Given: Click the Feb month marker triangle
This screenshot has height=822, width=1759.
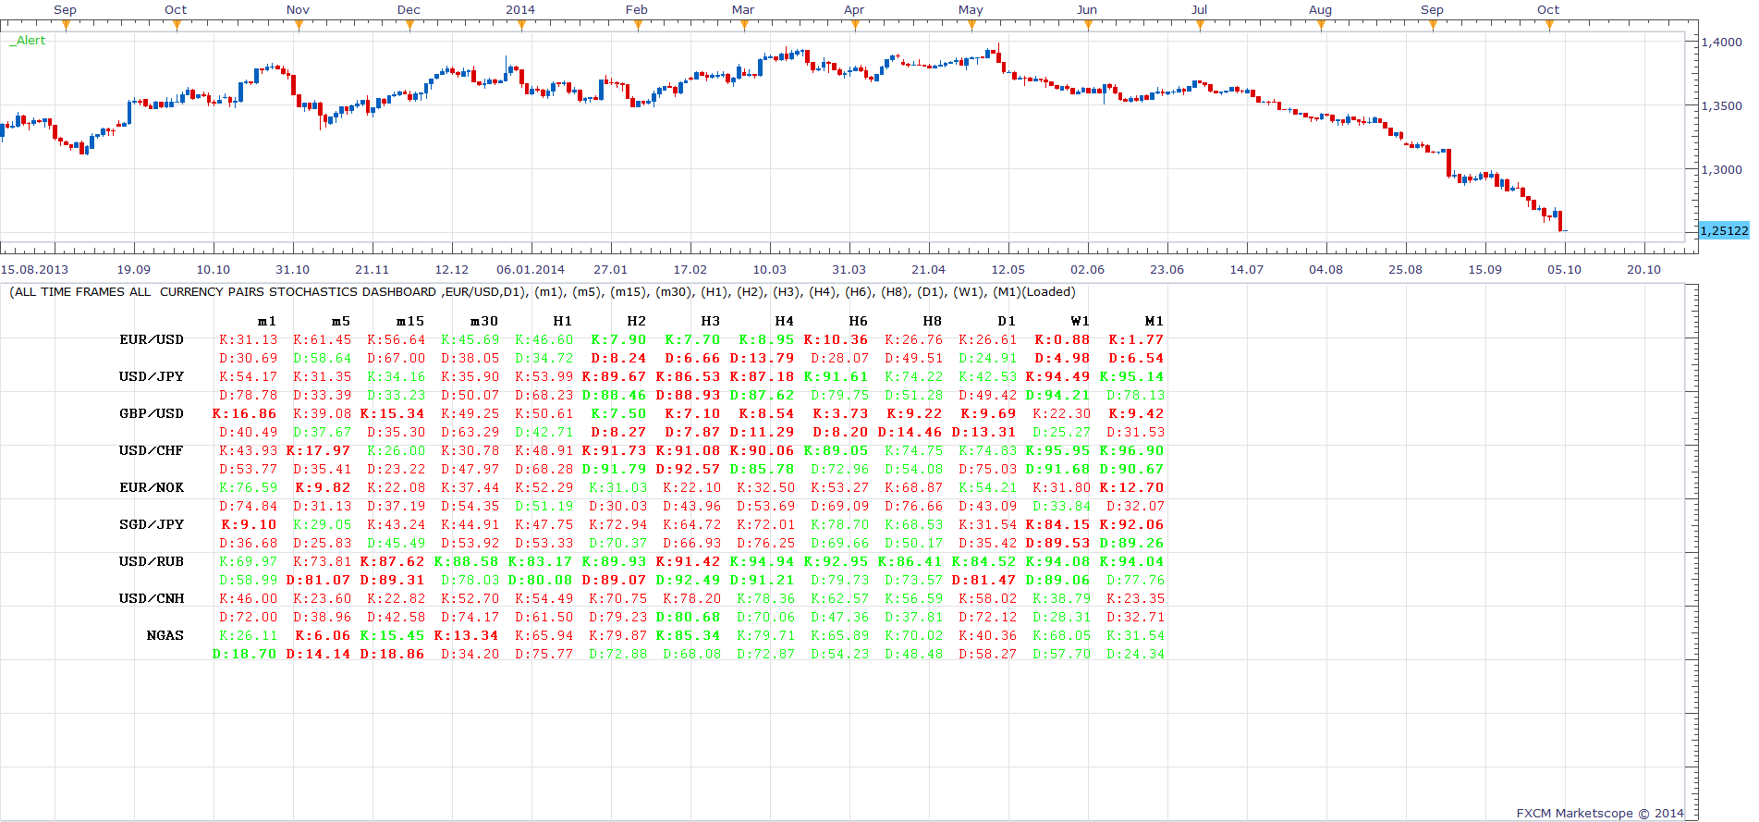Looking at the screenshot, I should [x=638, y=25].
